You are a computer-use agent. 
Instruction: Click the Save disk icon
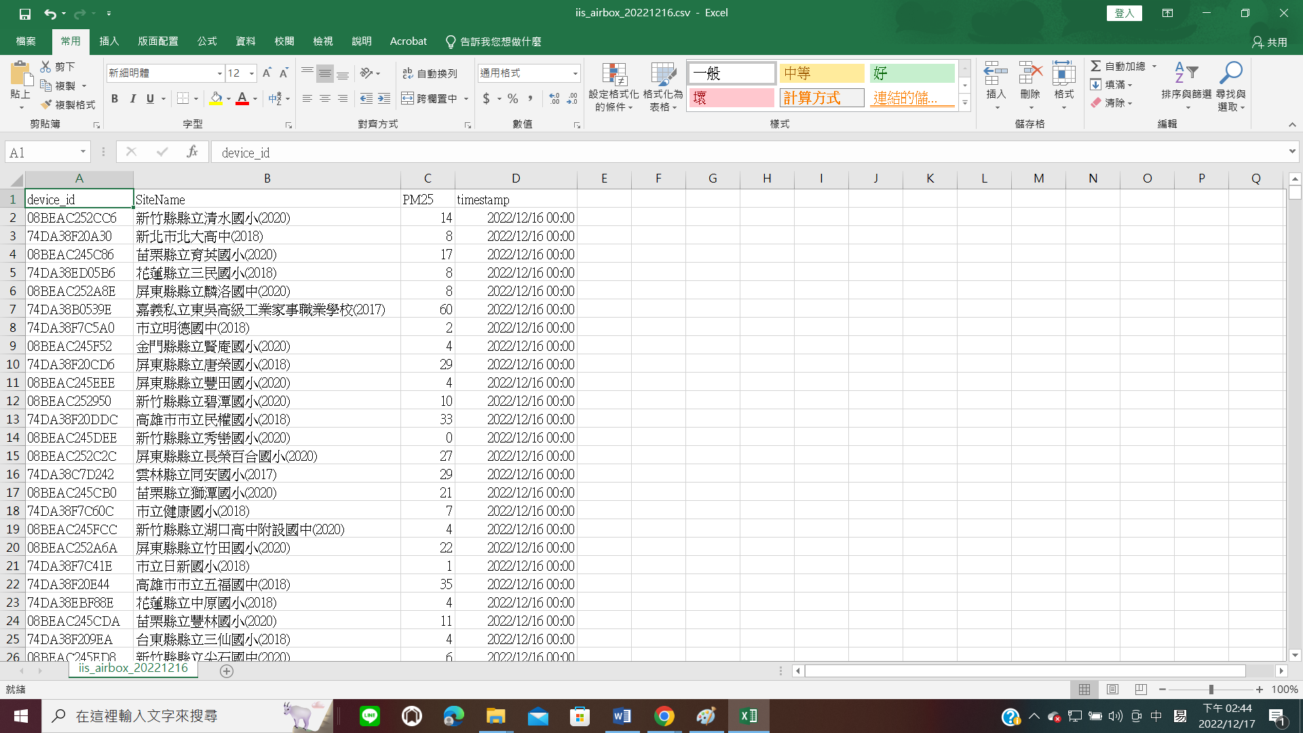pyautogui.click(x=25, y=13)
